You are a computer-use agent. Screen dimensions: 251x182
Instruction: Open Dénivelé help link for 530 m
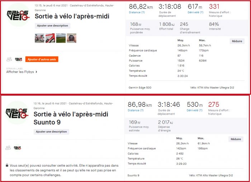[194, 110]
